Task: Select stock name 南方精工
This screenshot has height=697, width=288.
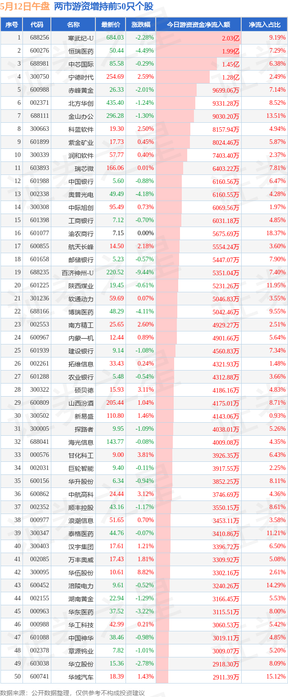Action: coord(81,325)
